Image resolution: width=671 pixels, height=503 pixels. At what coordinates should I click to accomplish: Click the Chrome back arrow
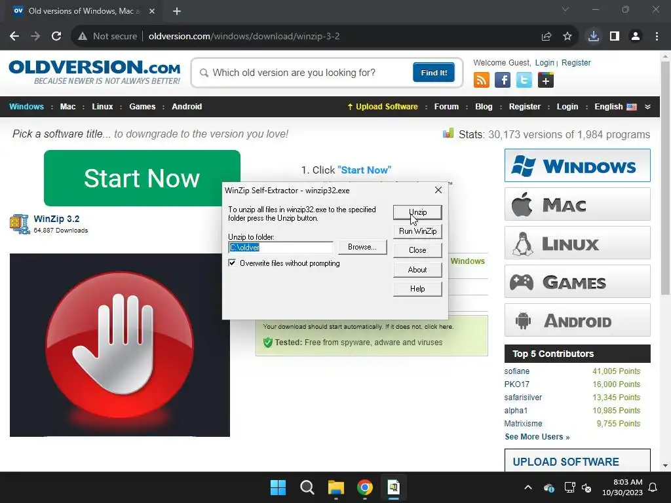point(14,37)
